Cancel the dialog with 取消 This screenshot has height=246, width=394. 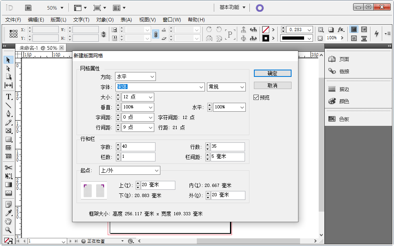pos(273,85)
